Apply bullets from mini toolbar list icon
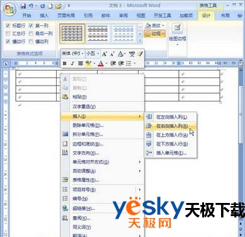This screenshot has width=245, height=237. coord(128,63)
